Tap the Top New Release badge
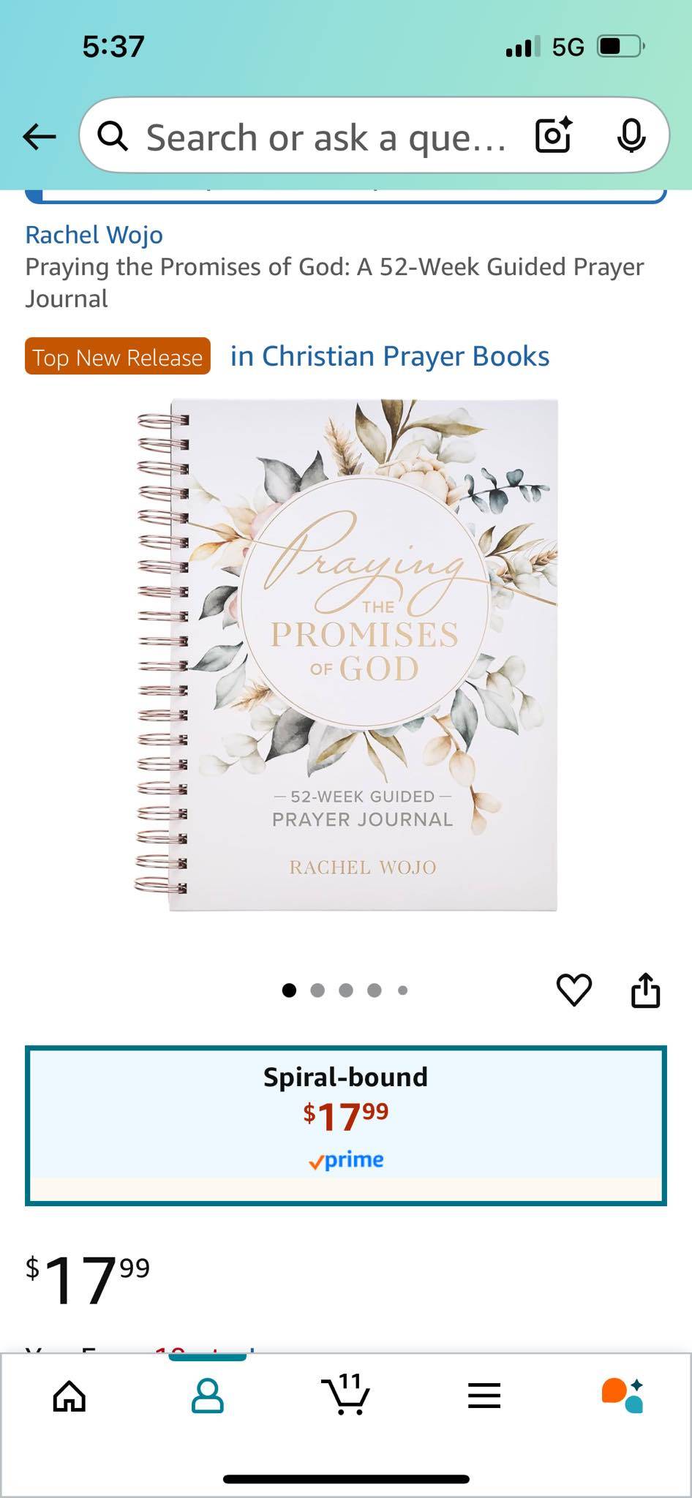 118,356
